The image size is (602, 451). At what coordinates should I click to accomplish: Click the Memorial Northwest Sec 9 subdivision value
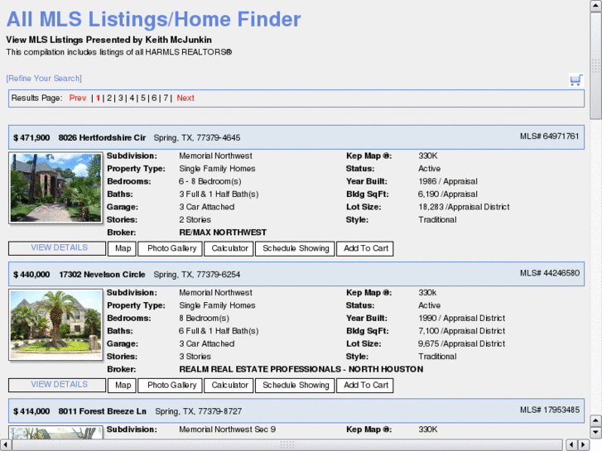pos(227,429)
